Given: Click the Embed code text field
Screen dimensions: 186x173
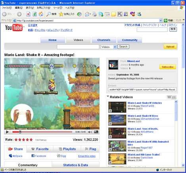Looking at the screenshot, I should coord(142,89).
